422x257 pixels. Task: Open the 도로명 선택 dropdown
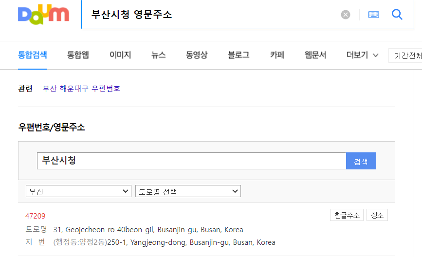[188, 191]
